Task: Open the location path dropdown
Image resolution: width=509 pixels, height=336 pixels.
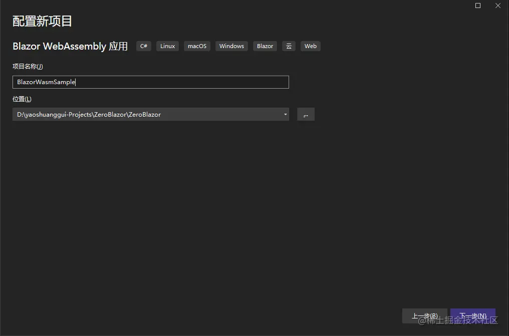Action: click(286, 114)
